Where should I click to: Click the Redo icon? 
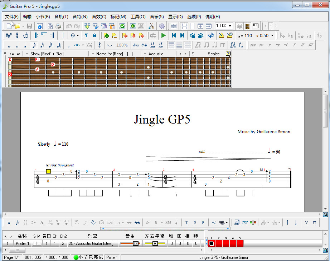(x=77, y=26)
